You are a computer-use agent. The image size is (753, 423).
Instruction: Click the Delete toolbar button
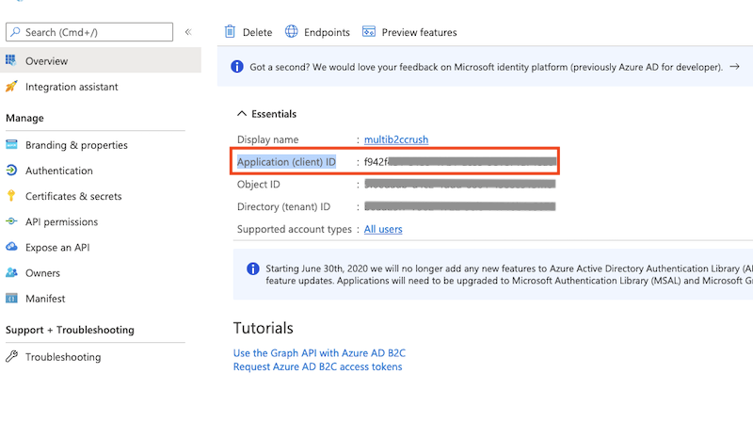point(248,32)
